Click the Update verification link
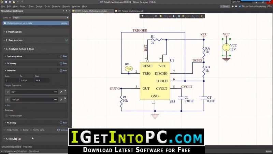 pos(64,23)
